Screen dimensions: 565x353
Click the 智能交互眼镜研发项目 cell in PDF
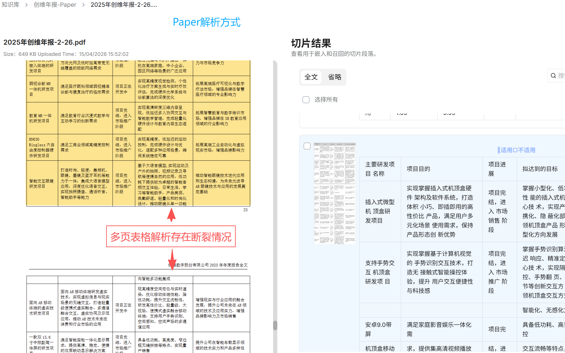tap(42, 184)
